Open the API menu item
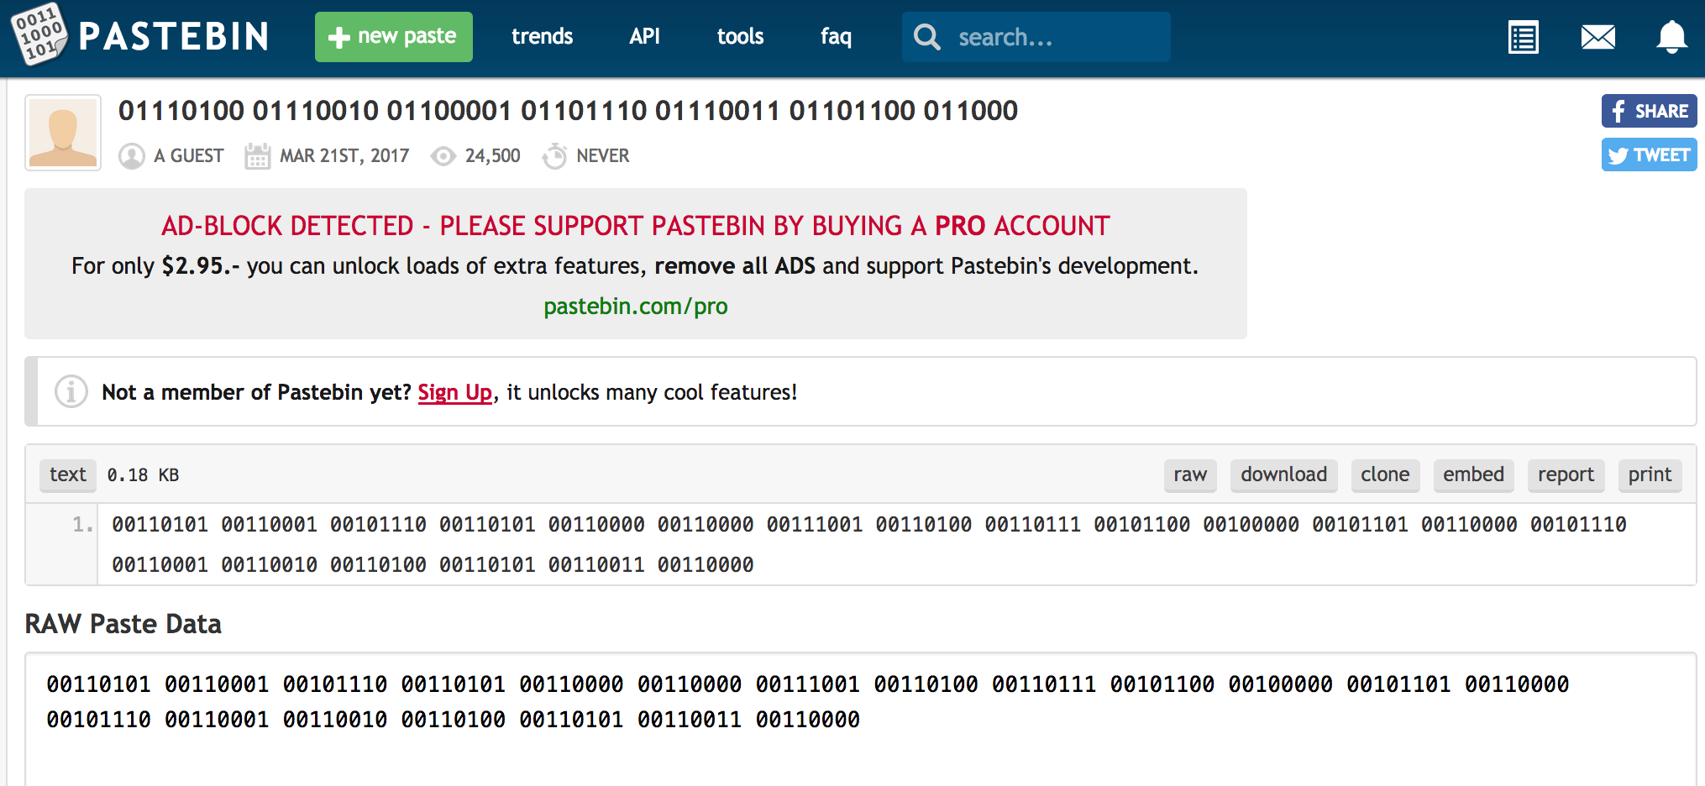Viewport: 1705px width, 786px height. click(x=644, y=36)
